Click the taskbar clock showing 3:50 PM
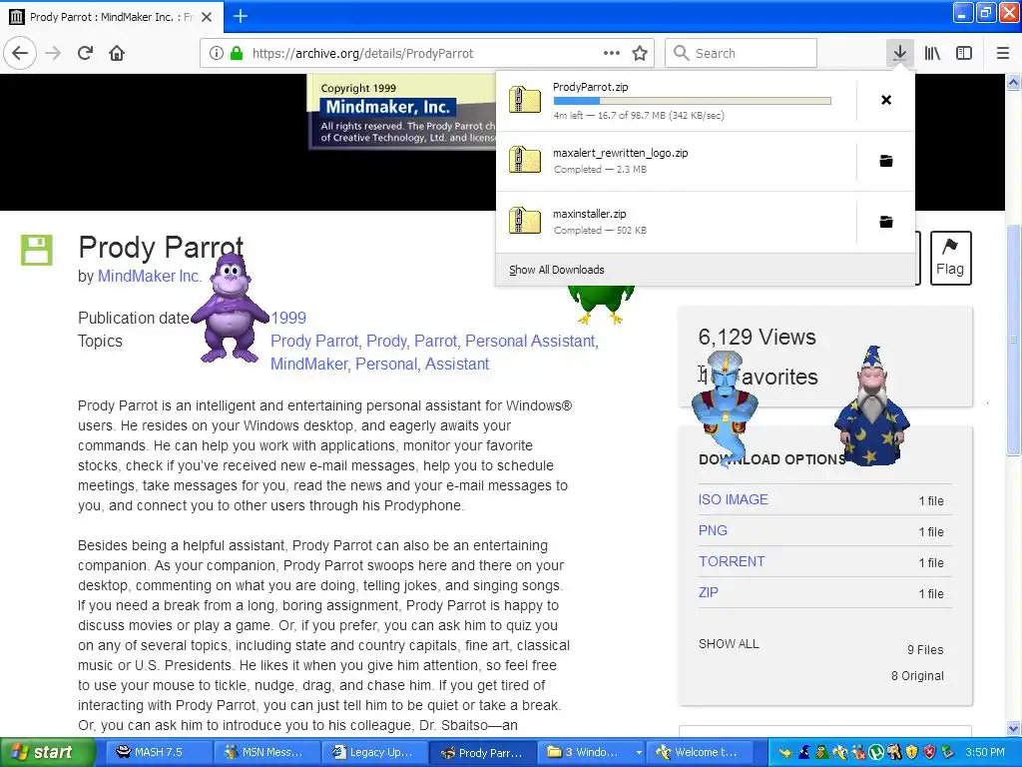The height and width of the screenshot is (767, 1022). coord(985,752)
